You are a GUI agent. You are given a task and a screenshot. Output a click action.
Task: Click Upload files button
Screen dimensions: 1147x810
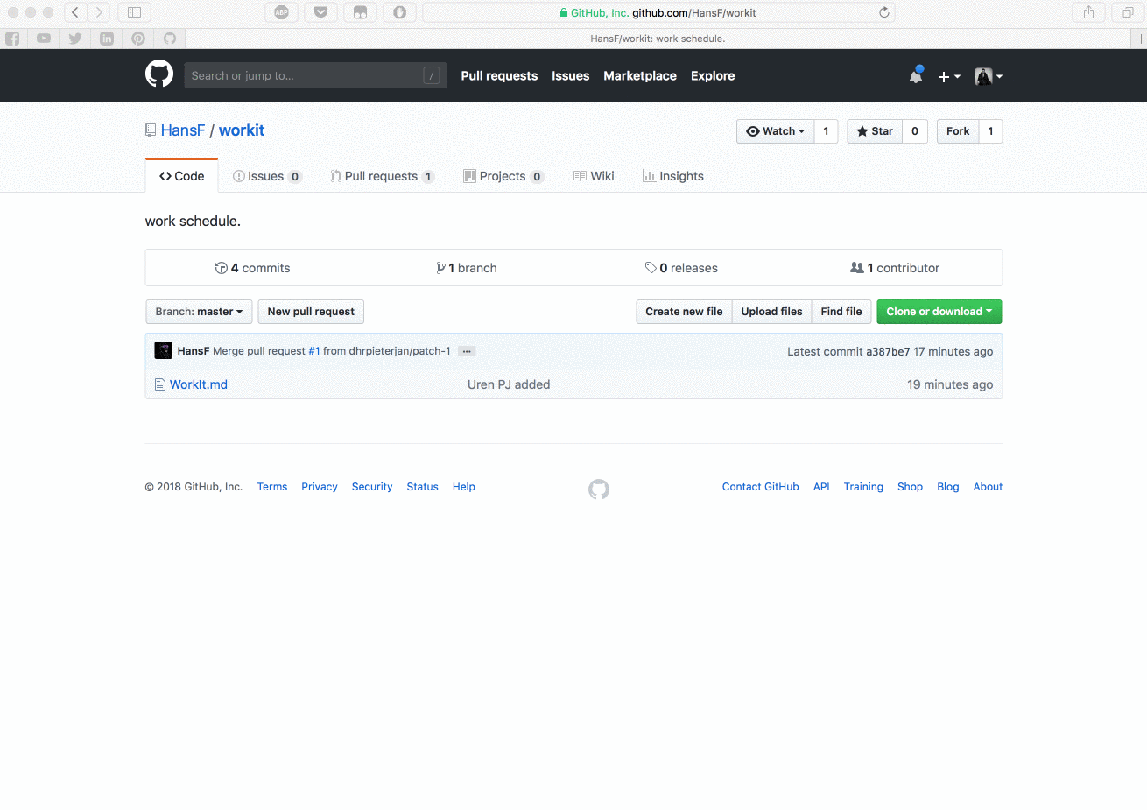coord(771,312)
